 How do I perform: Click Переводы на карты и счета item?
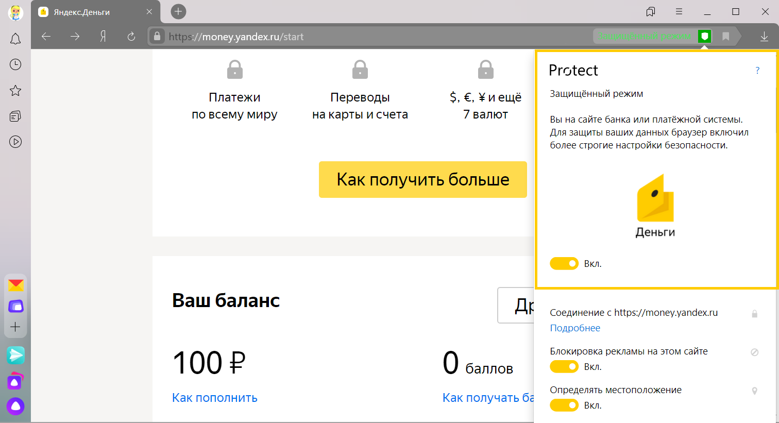pos(360,91)
